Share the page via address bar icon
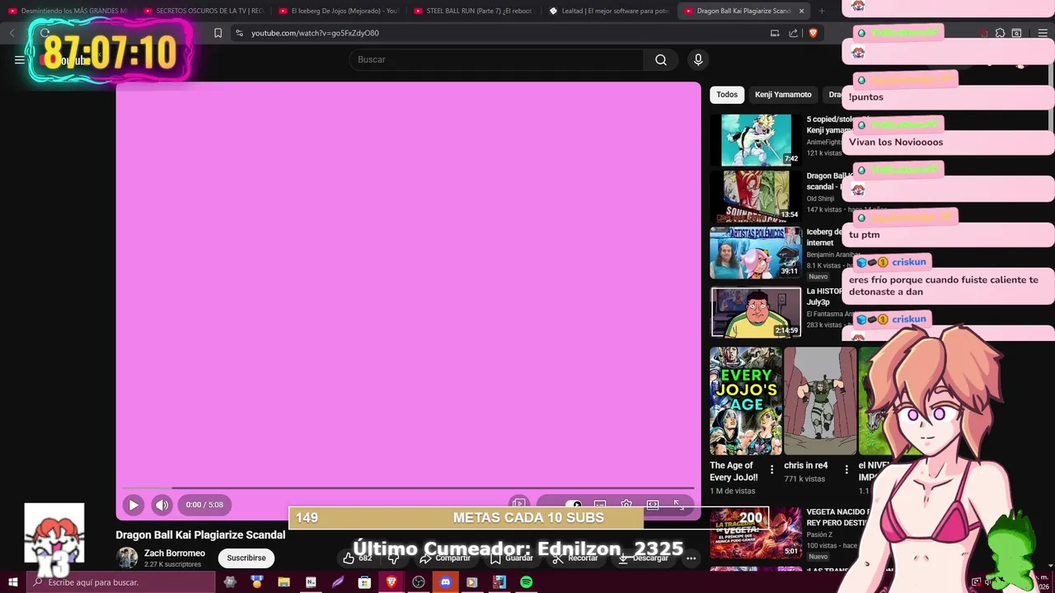The height and width of the screenshot is (593, 1055). [x=793, y=33]
